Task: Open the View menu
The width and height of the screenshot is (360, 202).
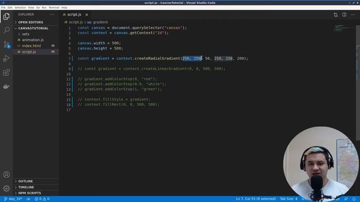Action: coord(31,7)
